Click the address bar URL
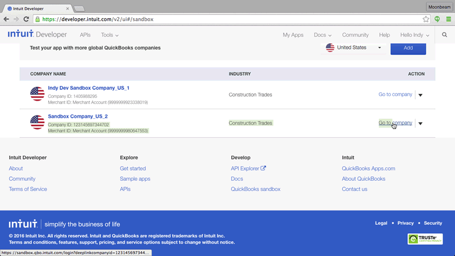This screenshot has height=256, width=455. click(98, 19)
